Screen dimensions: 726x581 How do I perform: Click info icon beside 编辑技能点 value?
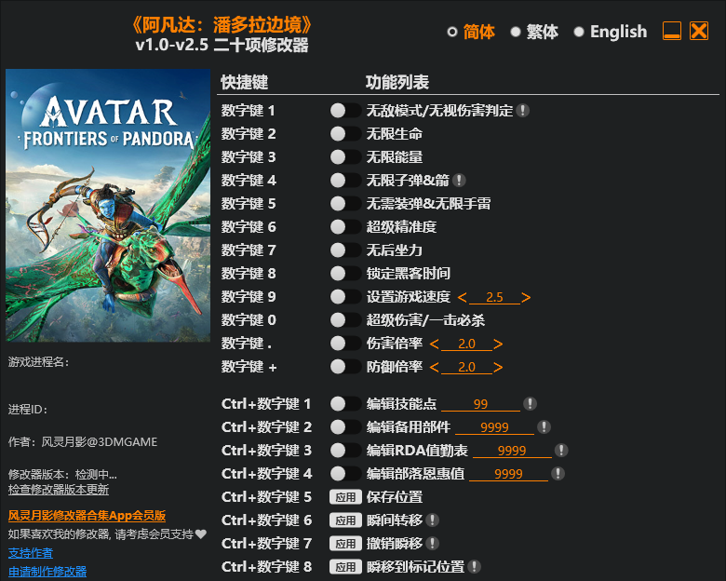530,403
